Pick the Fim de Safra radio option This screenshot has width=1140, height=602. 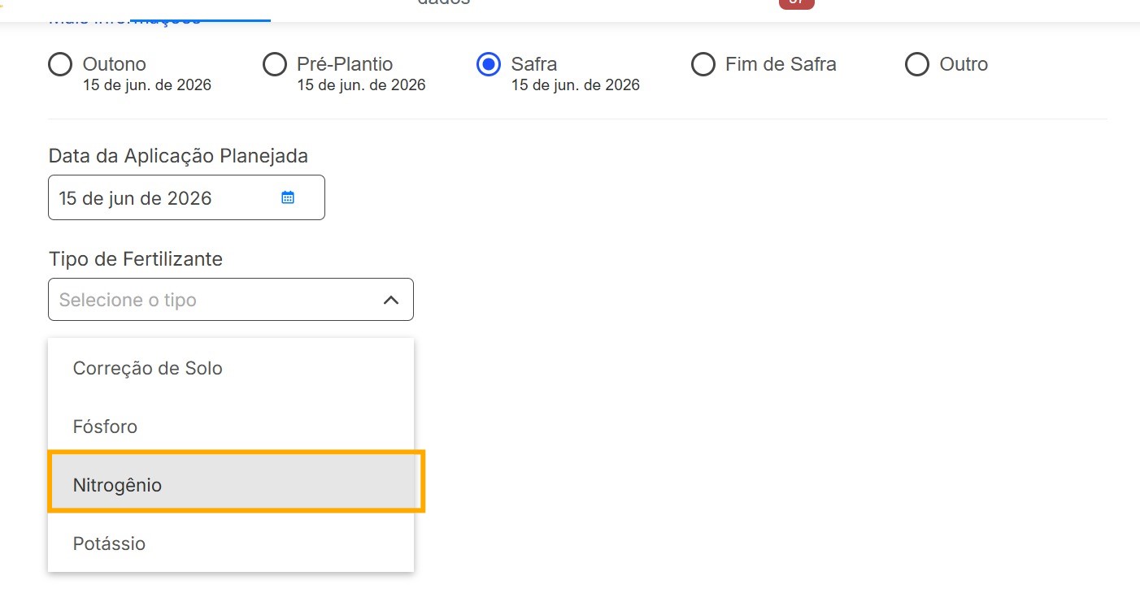(x=703, y=64)
